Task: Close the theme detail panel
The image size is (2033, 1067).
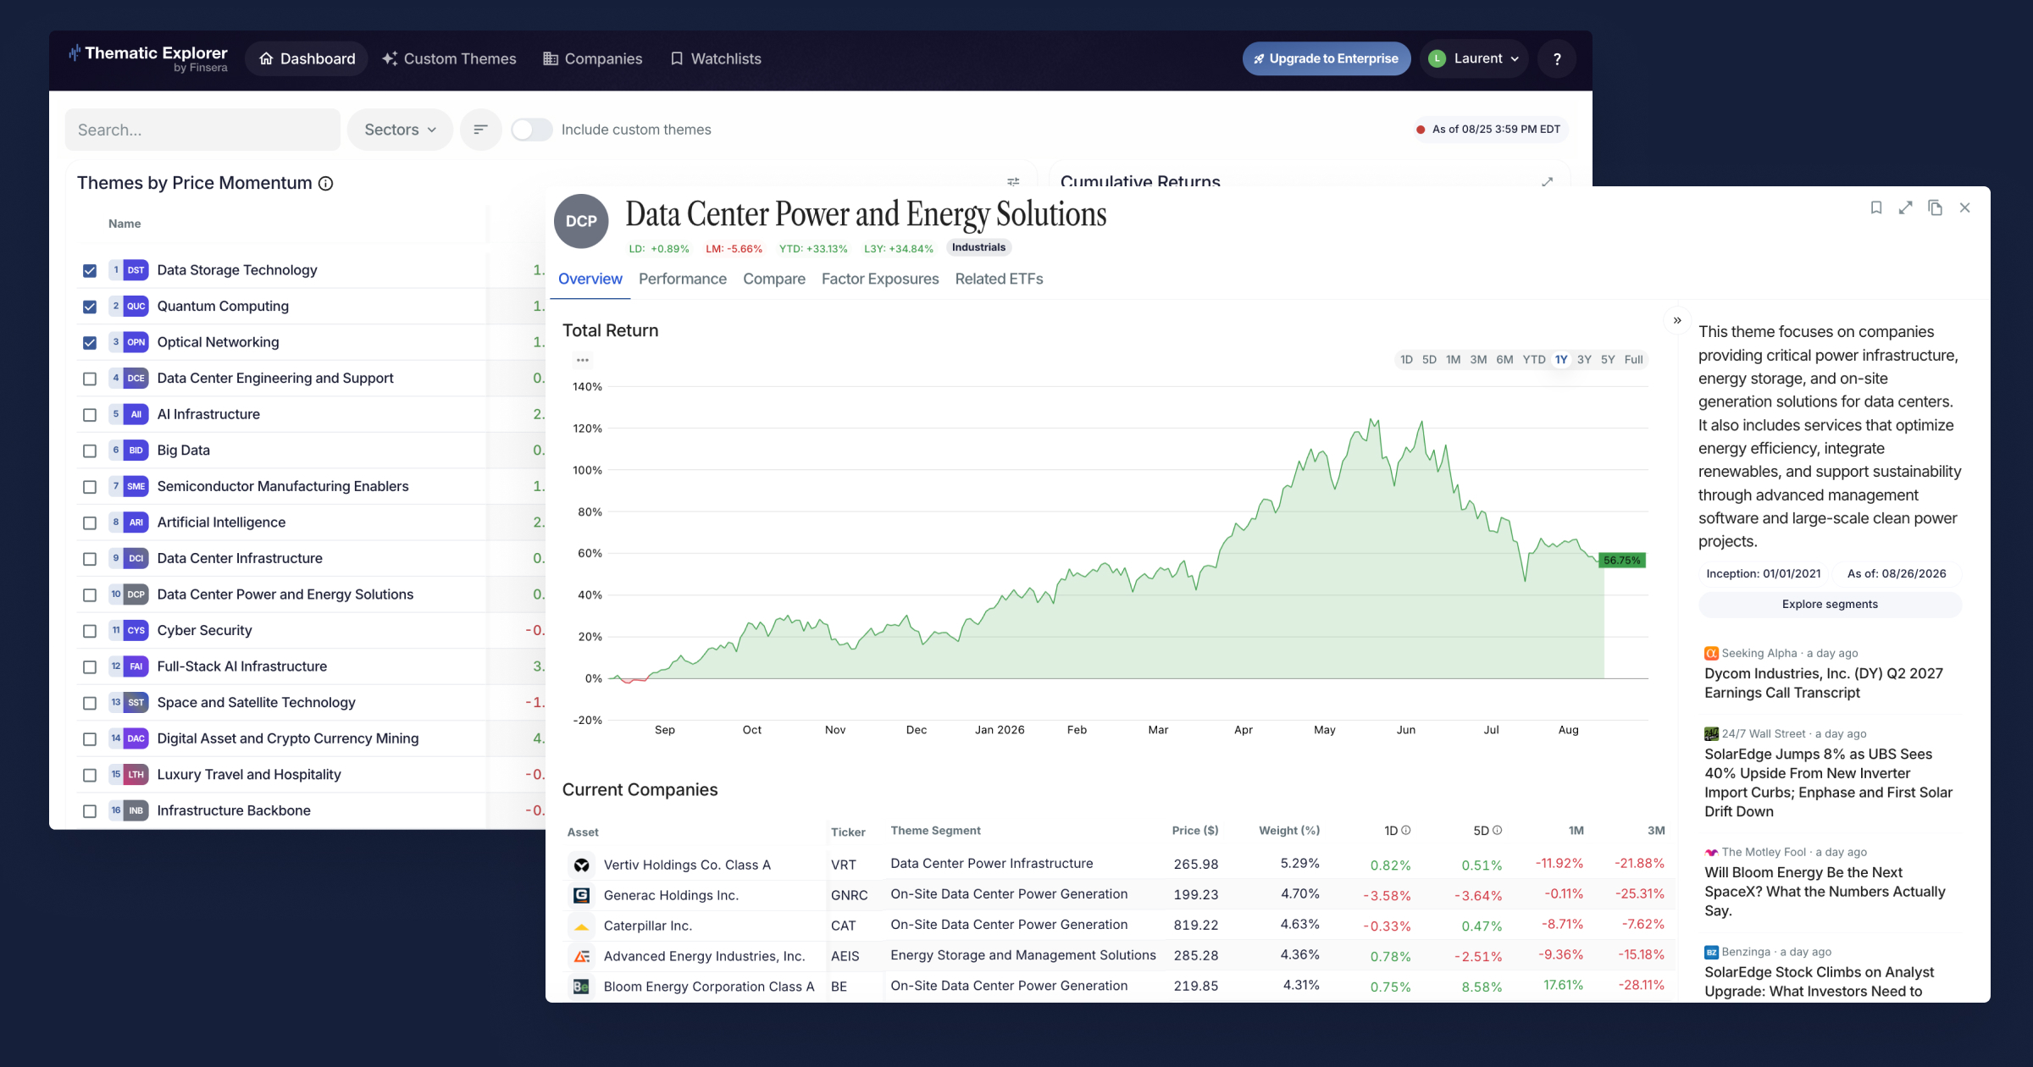Action: click(x=1964, y=207)
